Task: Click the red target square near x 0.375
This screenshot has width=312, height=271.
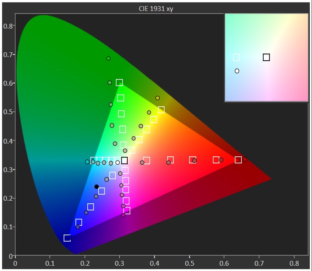Action: pyautogui.click(x=147, y=160)
